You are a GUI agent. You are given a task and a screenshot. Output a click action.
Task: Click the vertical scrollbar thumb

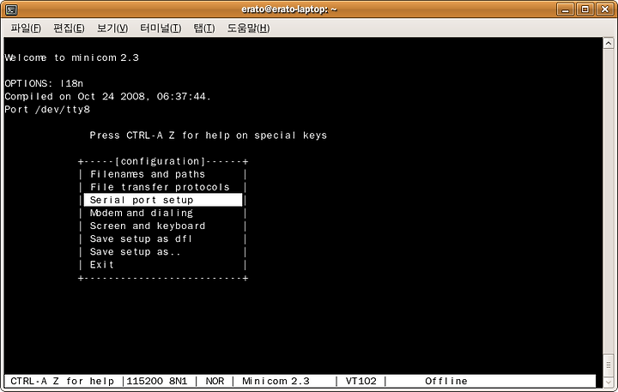[609, 365]
